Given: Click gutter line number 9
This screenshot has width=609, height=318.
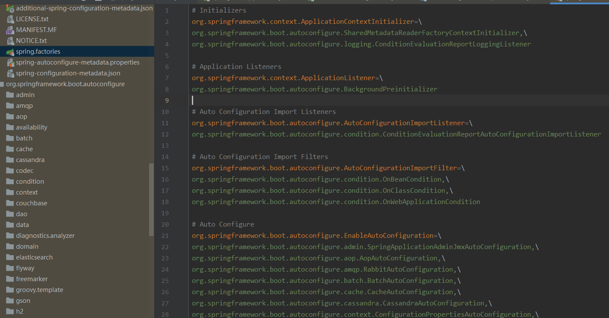Looking at the screenshot, I should pyautogui.click(x=167, y=101).
